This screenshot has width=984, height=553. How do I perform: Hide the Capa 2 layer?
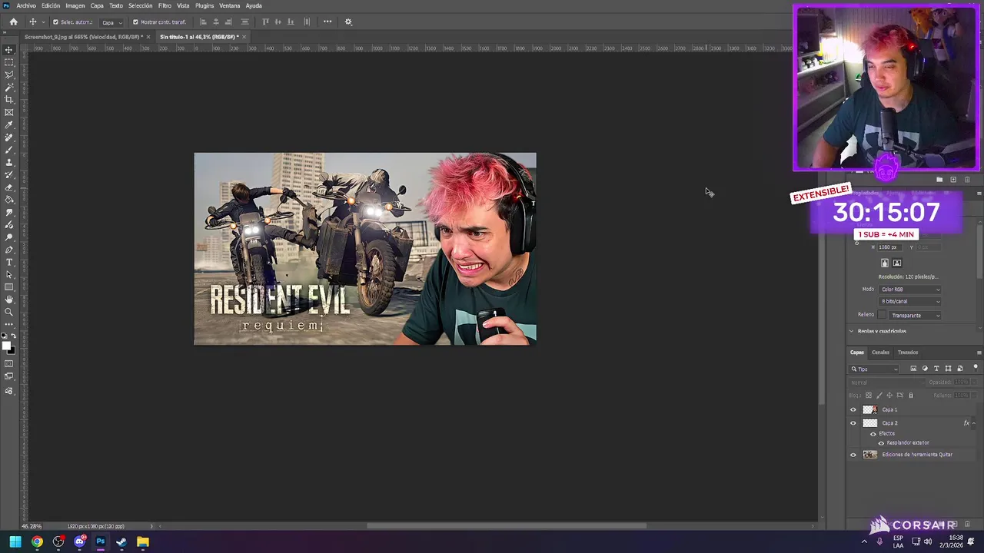click(x=853, y=423)
